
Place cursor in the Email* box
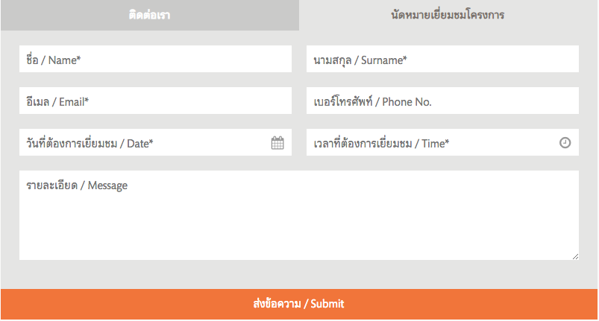click(155, 101)
